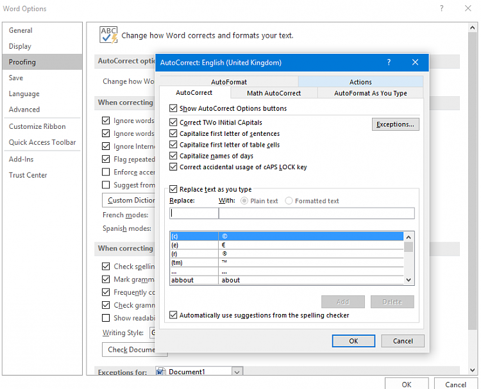Click the Add button in AutoCorrect
The height and width of the screenshot is (389, 481).
point(343,302)
